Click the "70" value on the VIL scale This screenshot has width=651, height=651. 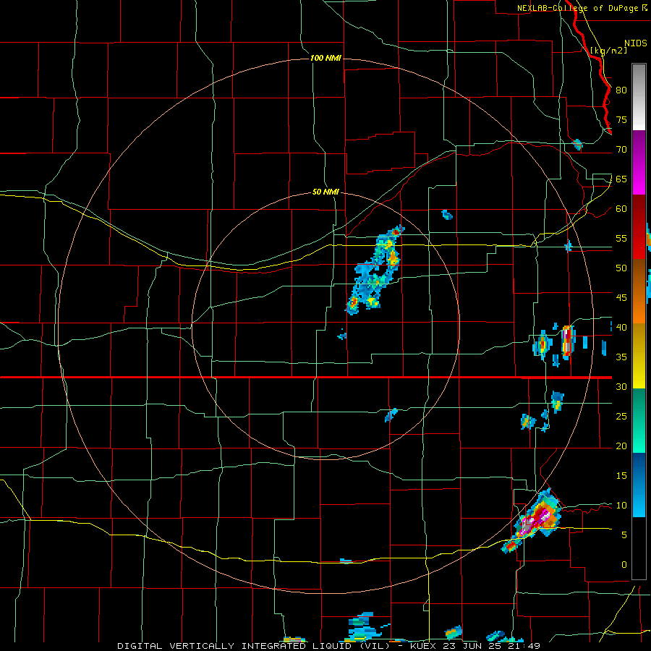pos(621,150)
